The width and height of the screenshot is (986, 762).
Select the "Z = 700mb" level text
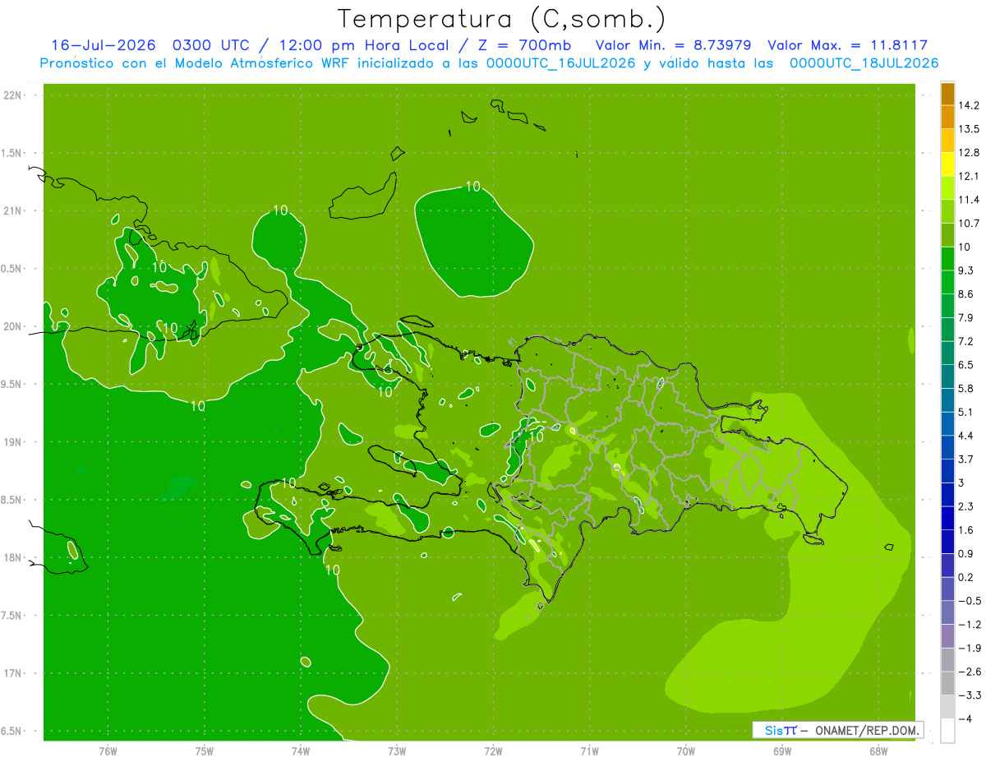[523, 45]
